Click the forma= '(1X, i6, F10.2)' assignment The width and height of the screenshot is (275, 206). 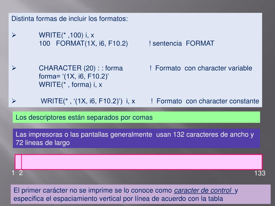coord(74,76)
